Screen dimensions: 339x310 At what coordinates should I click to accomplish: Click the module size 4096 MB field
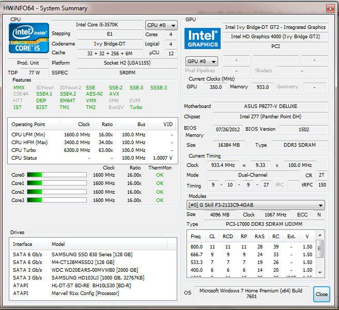coord(220,214)
